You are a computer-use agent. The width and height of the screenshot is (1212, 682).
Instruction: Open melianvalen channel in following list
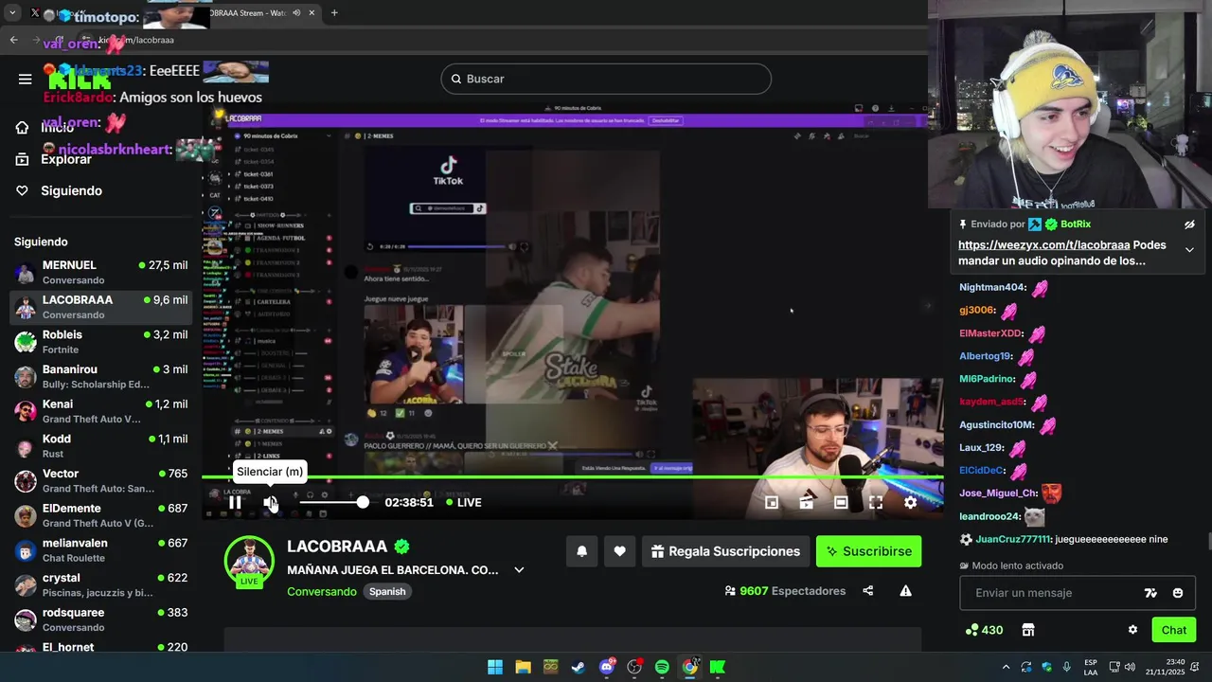tap(100, 550)
